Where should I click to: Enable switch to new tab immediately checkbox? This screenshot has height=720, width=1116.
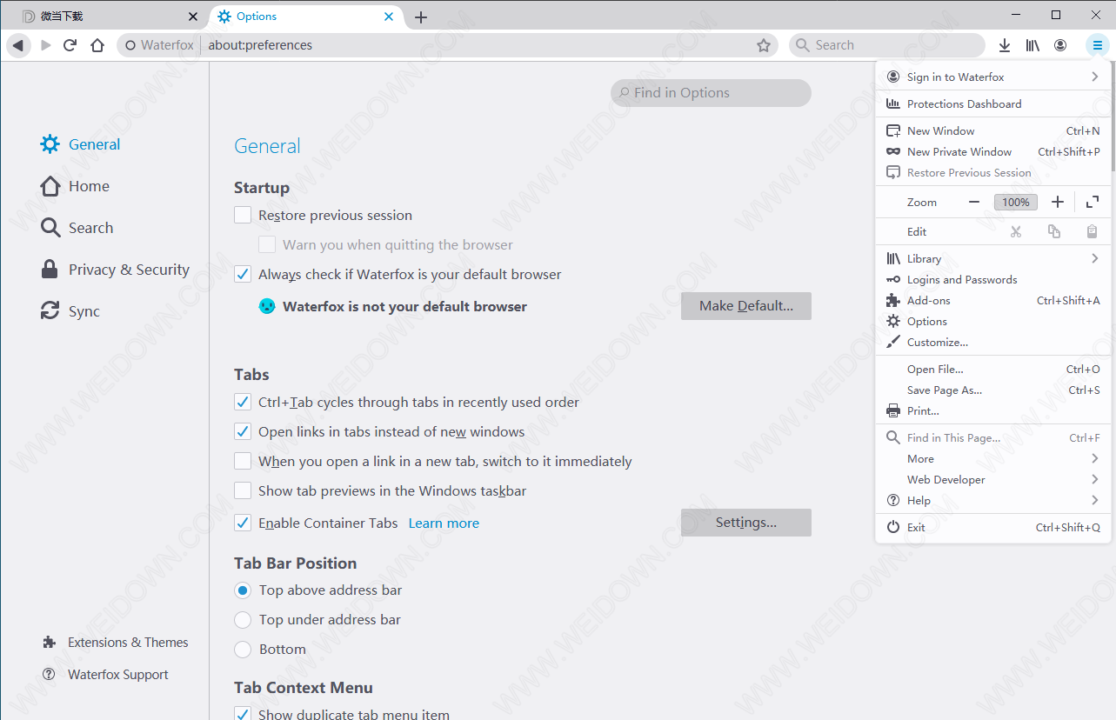pyautogui.click(x=243, y=462)
